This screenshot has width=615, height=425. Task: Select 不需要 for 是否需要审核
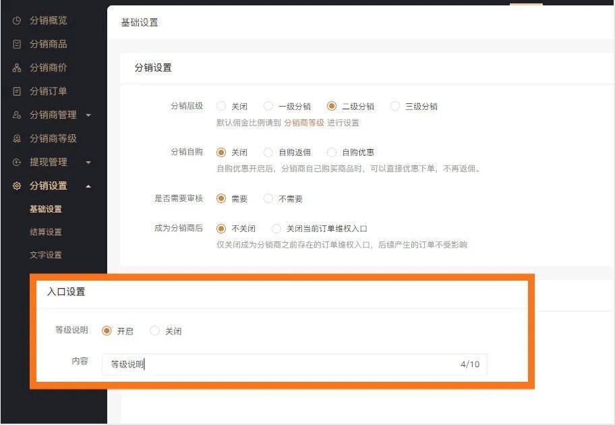tap(268, 198)
